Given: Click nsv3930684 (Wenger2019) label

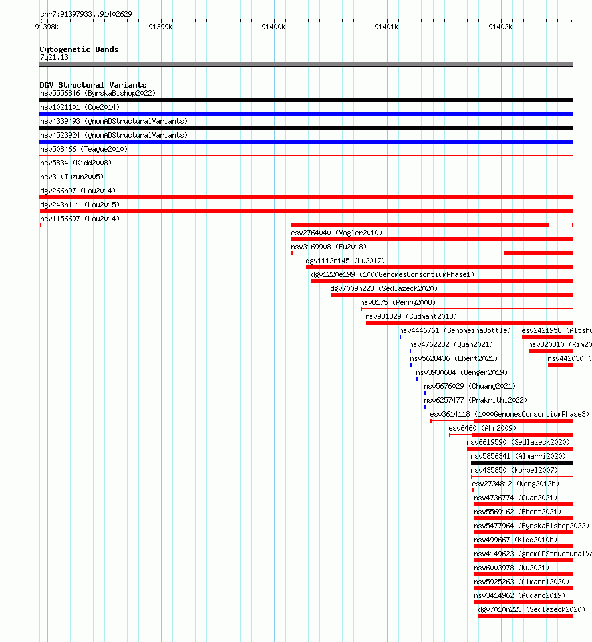Looking at the screenshot, I should [x=462, y=372].
